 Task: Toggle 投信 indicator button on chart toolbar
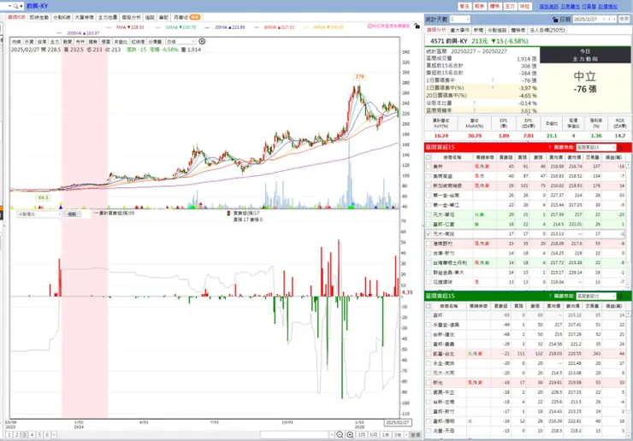click(42, 42)
